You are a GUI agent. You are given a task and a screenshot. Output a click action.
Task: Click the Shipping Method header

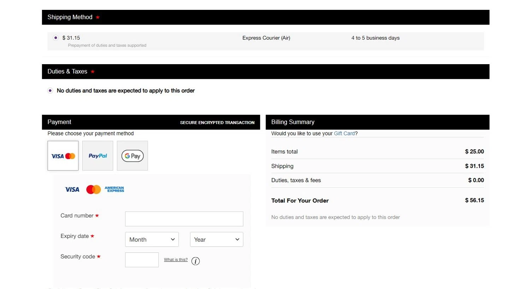click(266, 17)
